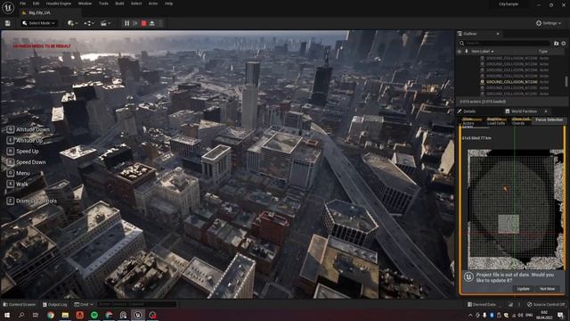This screenshot has width=570, height=321.
Task: Open the Content Drawer
Action: point(20,305)
